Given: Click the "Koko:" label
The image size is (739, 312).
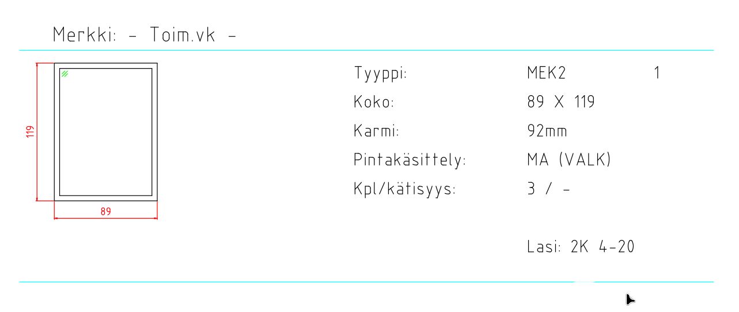Looking at the screenshot, I should tap(374, 103).
